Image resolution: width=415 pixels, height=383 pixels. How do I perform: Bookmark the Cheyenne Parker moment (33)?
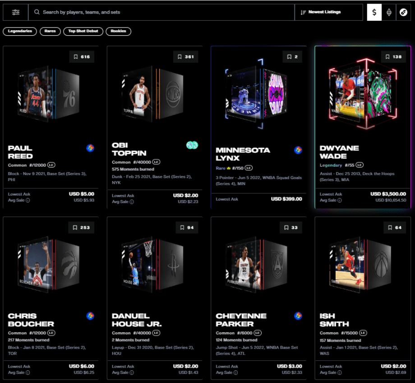[291, 228]
